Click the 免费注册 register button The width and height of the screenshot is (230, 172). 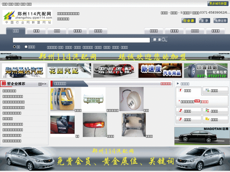[x=221, y=21]
